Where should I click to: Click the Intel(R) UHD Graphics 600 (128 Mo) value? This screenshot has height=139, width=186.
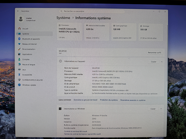coord(106,78)
